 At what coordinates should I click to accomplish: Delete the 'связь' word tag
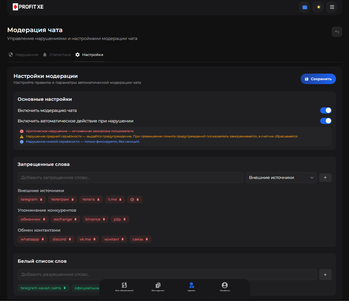pos(147,239)
